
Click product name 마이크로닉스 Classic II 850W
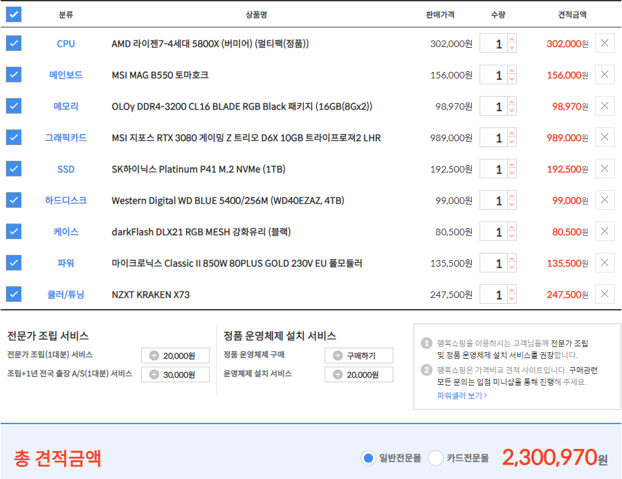(x=237, y=263)
